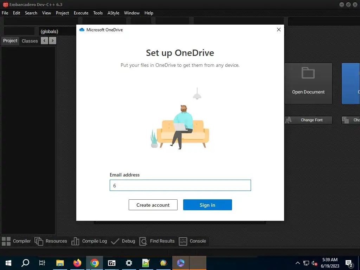The width and height of the screenshot is (360, 270).
Task: Open the Project menu
Action: (x=62, y=13)
